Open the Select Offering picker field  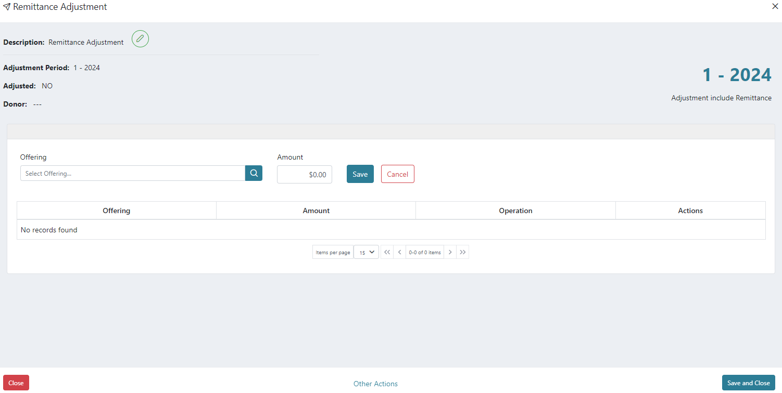(x=132, y=173)
